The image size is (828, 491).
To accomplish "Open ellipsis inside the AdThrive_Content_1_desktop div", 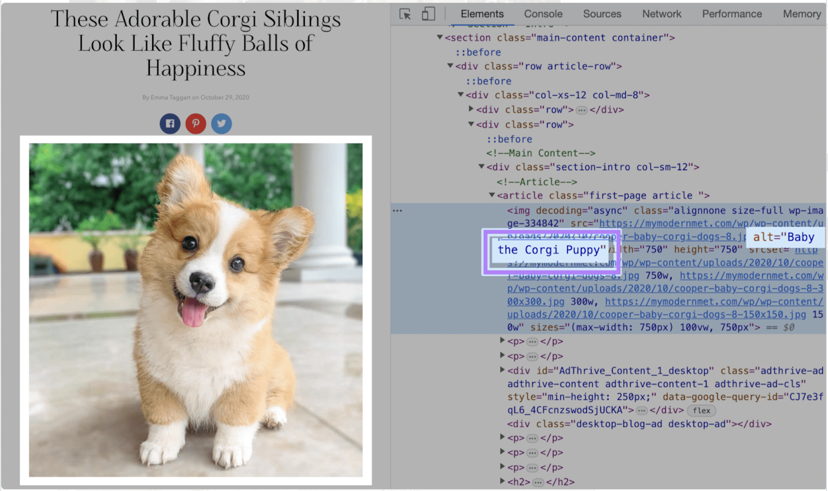I will (641, 410).
